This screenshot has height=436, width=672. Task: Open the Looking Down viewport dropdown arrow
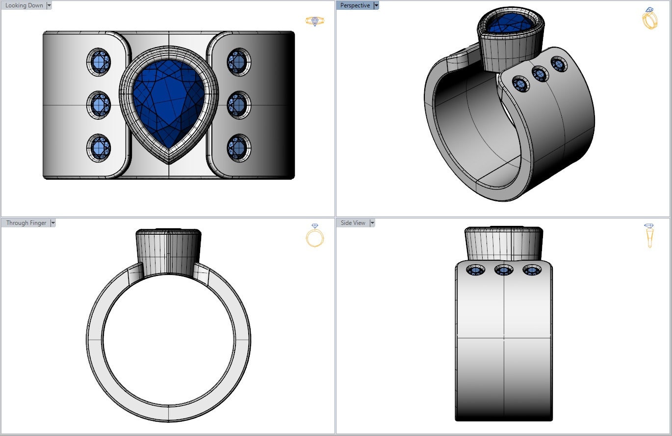pos(49,5)
